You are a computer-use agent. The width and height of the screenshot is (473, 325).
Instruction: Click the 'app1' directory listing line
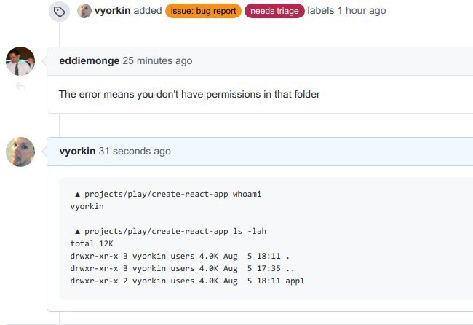tap(187, 281)
